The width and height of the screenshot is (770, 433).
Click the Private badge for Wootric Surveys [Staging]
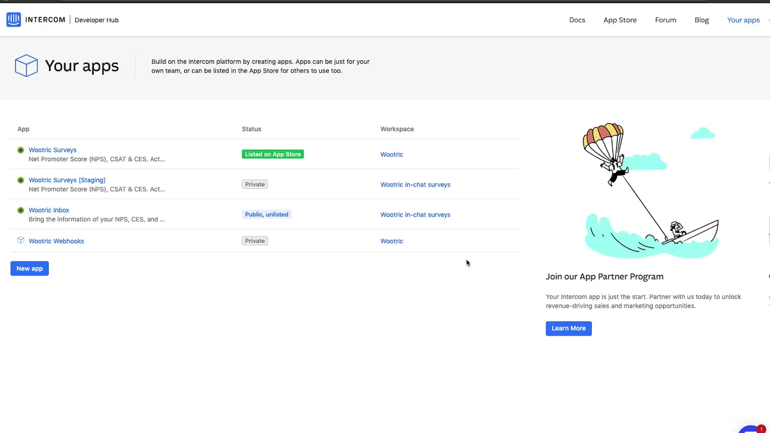click(x=254, y=184)
